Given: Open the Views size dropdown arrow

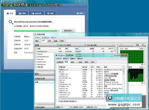Looking at the screenshot, I should (x=143, y=45).
